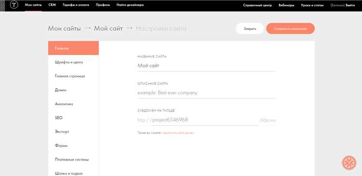Select Шапка и подвал tab

(x=73, y=173)
